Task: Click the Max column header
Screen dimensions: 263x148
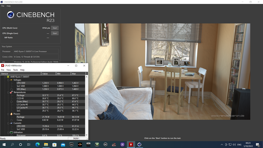Action: click(x=78, y=73)
